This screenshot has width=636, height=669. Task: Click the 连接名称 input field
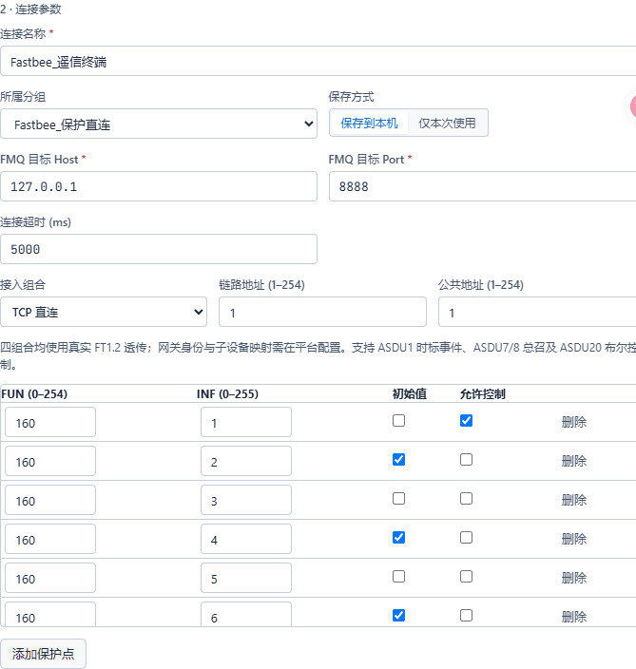[318, 62]
